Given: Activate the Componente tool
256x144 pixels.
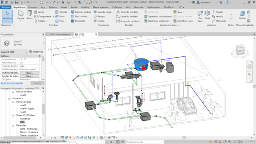Looking at the screenshot, I should point(43,16).
